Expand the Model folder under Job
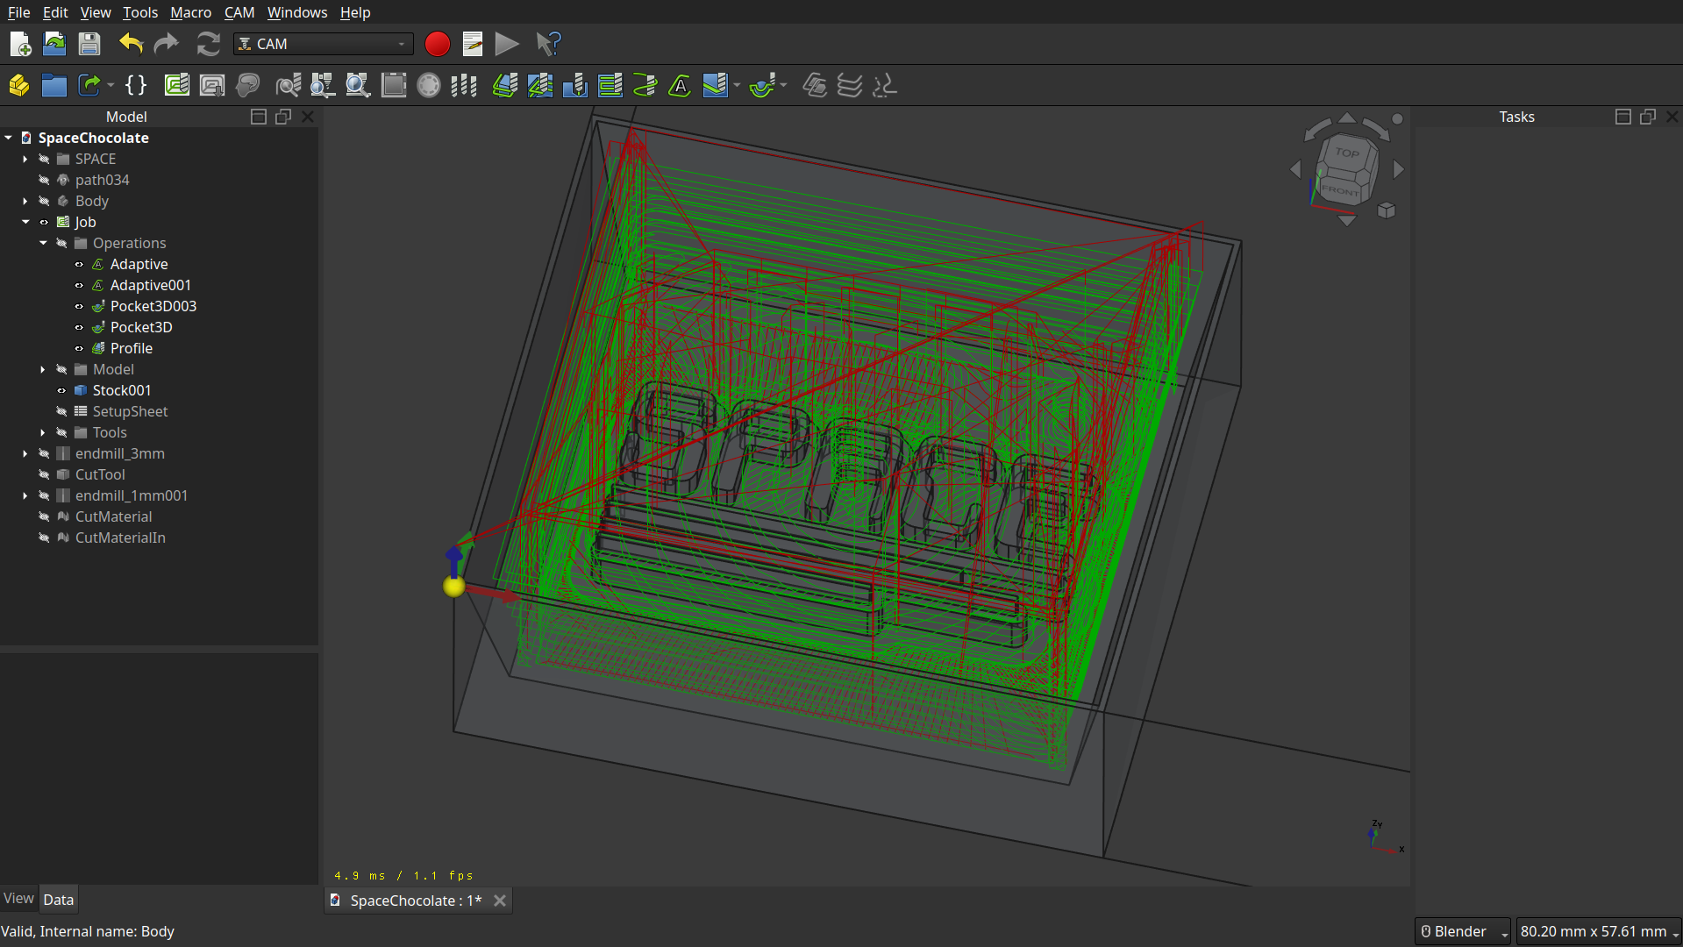 (43, 369)
